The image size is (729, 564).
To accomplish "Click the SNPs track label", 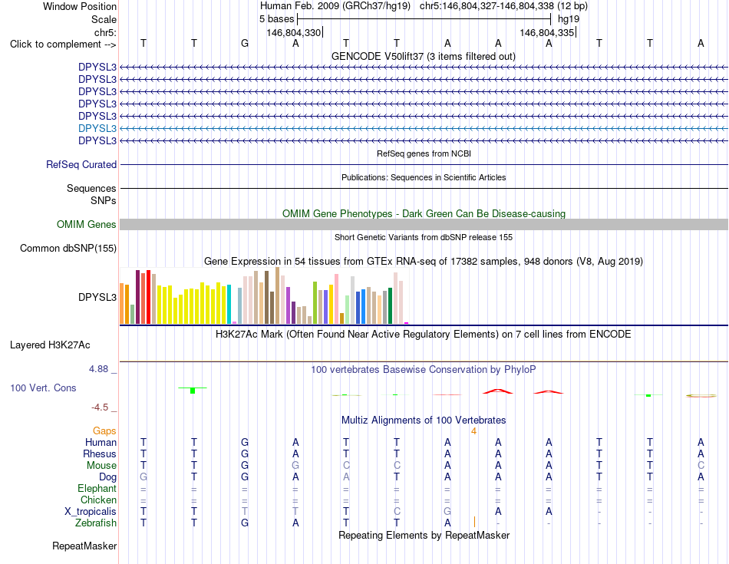I will (x=104, y=200).
